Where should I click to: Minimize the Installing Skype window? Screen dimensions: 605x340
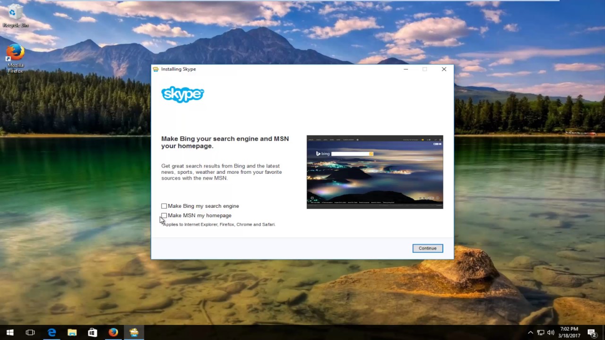[x=406, y=69]
